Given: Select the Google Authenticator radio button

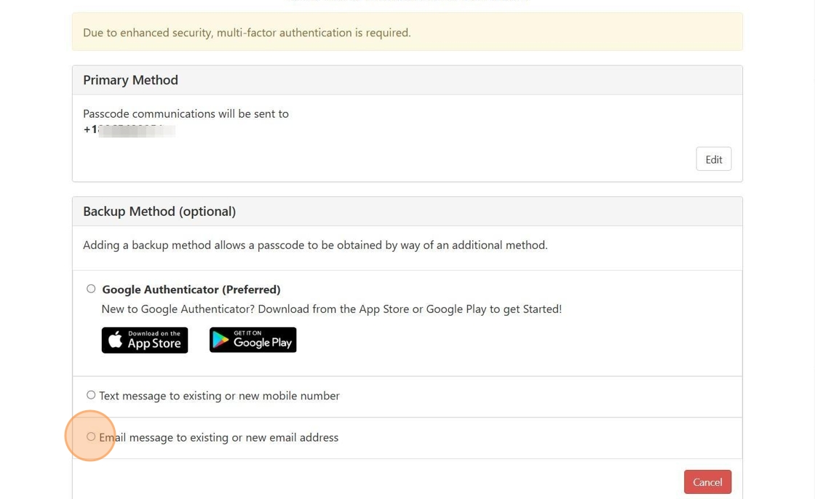Looking at the screenshot, I should click(x=91, y=289).
